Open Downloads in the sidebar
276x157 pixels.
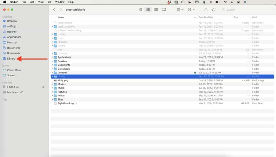pyautogui.click(x=13, y=53)
